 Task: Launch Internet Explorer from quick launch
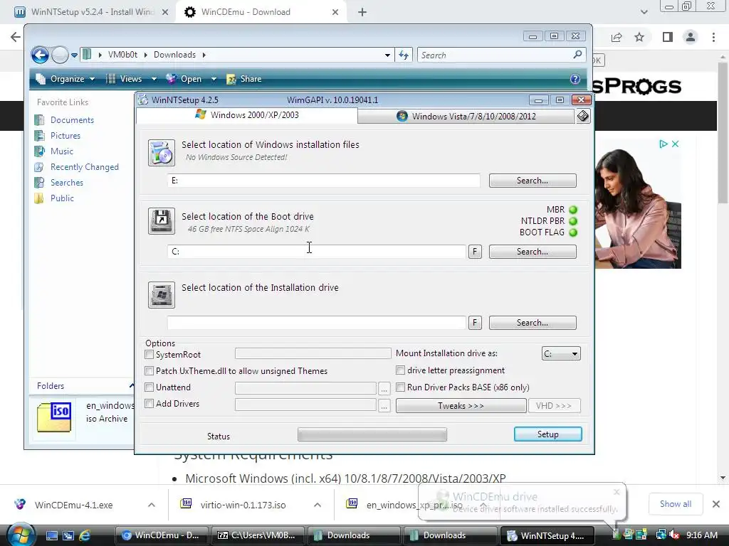[85, 535]
